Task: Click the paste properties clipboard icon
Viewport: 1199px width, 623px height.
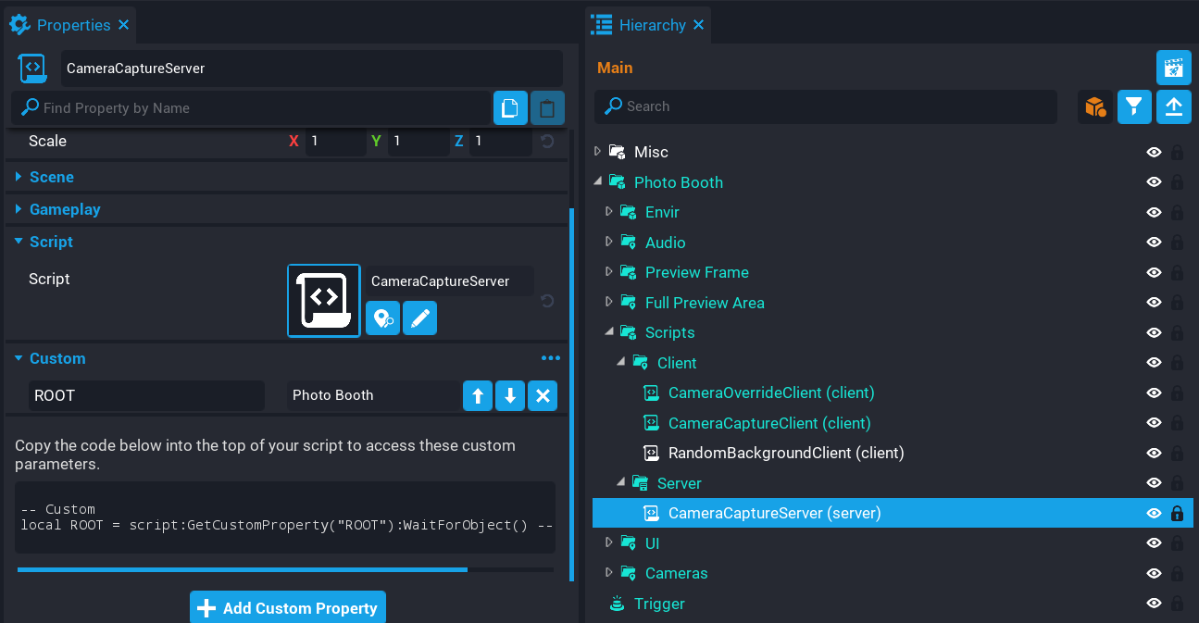Action: (x=547, y=107)
